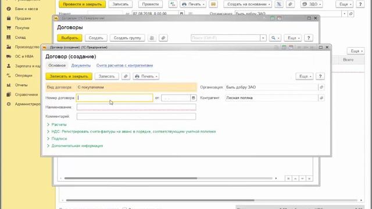The height and width of the screenshot is (209, 372).
Task: Click the Справочники sidebar icon
Action: coord(9,94)
